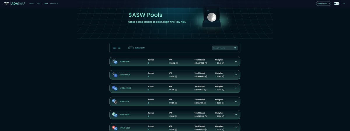Toggle the dark/light theme switch

coord(337,4)
